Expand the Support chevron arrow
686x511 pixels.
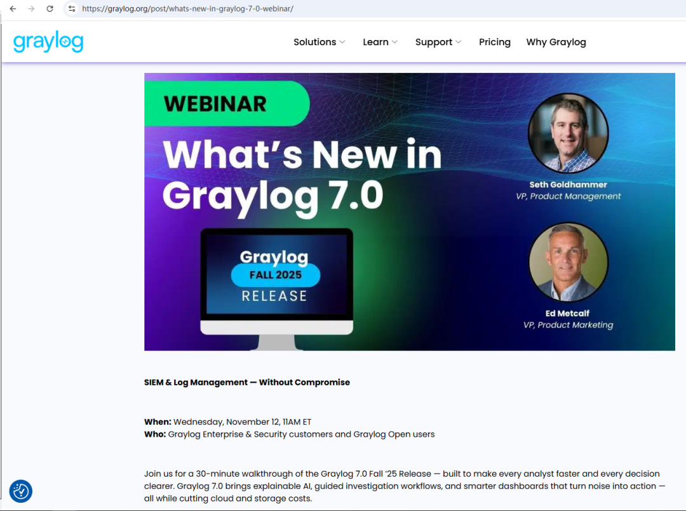[459, 42]
